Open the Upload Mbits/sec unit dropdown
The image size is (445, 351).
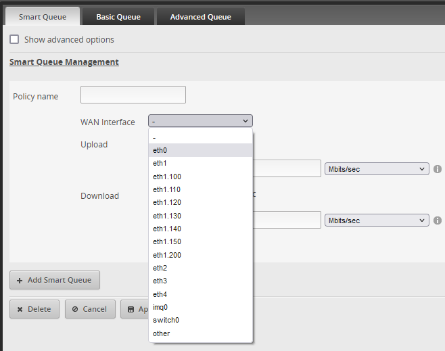coord(377,169)
